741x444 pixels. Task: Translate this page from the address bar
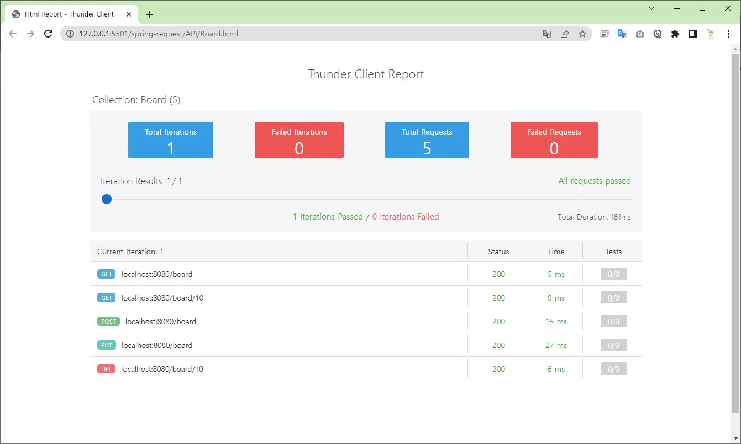point(547,34)
